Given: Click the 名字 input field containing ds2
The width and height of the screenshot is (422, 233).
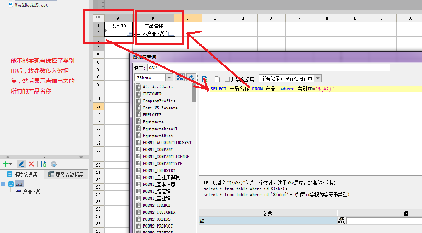Looking at the screenshot, I should point(268,68).
